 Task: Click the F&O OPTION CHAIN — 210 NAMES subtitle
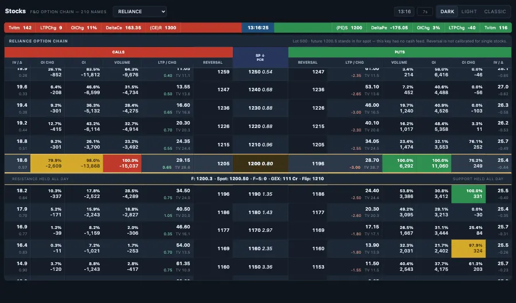68,12
